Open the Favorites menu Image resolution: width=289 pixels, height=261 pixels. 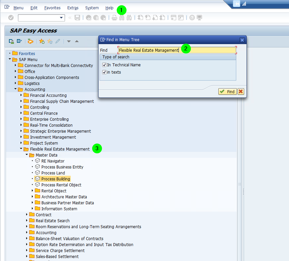[52, 8]
